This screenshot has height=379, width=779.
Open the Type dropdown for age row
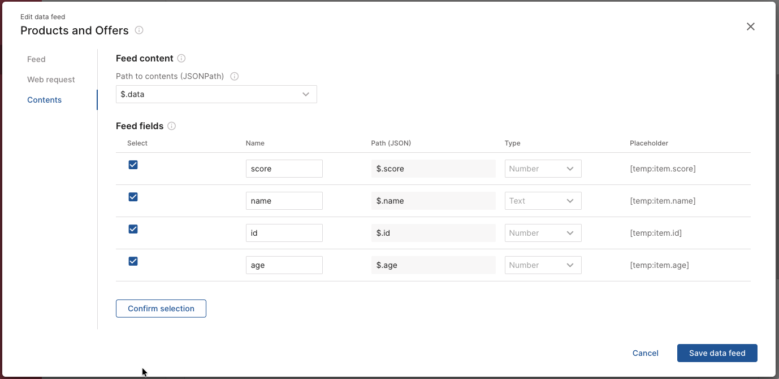[x=543, y=265]
